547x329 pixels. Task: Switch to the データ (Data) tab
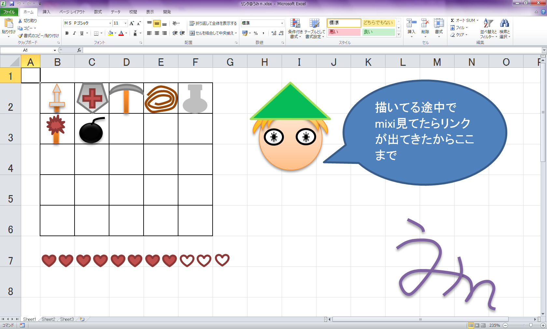(x=116, y=12)
